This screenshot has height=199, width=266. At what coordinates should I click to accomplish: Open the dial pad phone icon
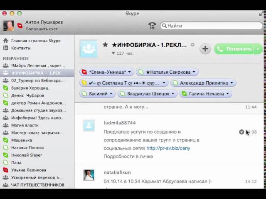[152, 26]
